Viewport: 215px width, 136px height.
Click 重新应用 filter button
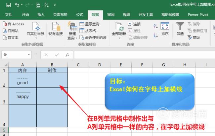point(197,31)
